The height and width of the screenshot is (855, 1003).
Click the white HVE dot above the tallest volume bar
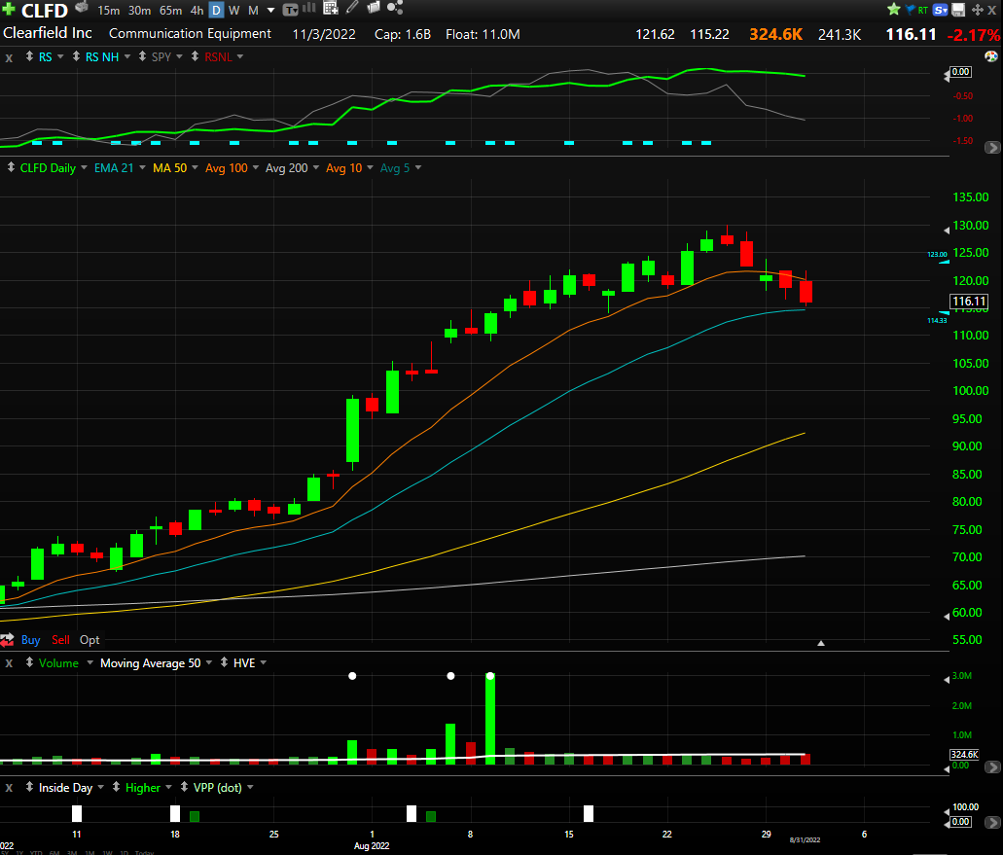[x=490, y=676]
